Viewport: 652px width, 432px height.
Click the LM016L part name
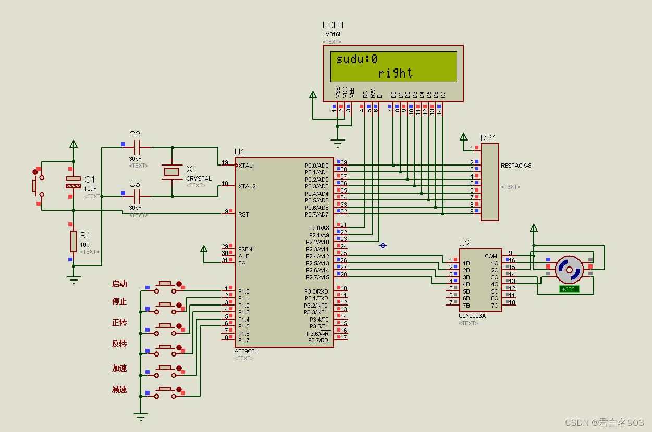click(332, 35)
